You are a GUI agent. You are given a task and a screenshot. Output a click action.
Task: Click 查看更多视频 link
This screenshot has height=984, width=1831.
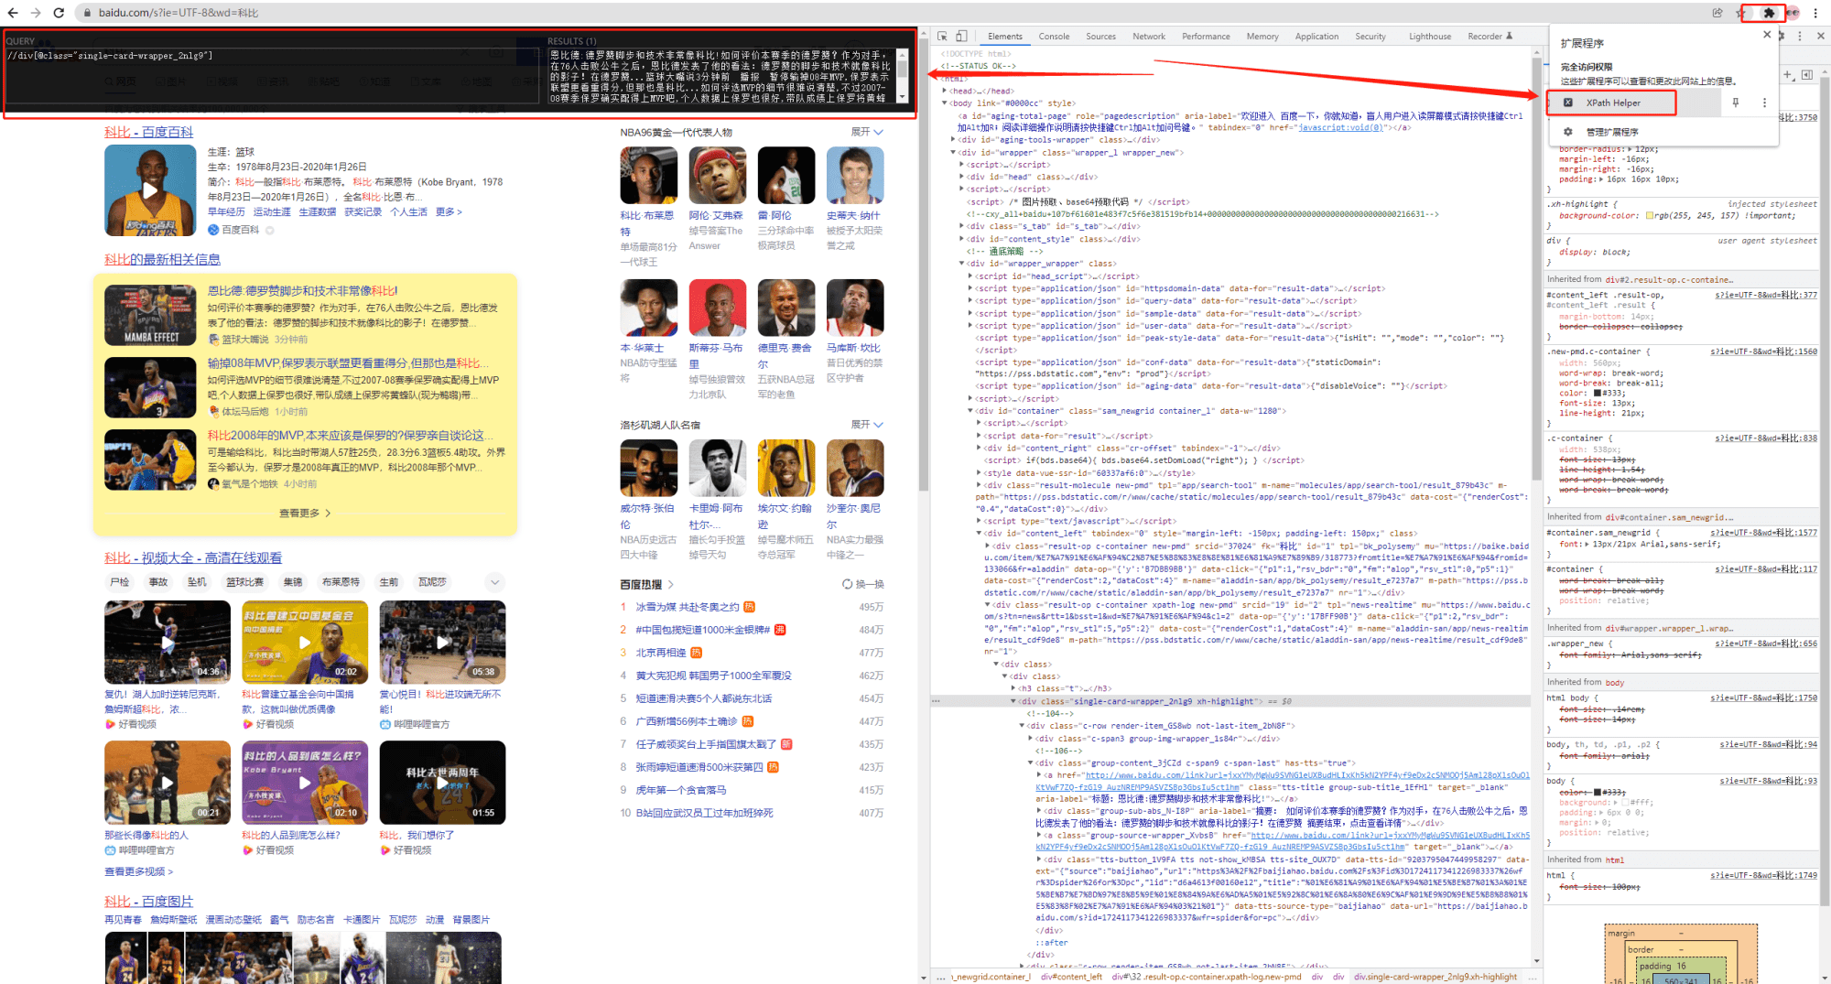click(138, 871)
